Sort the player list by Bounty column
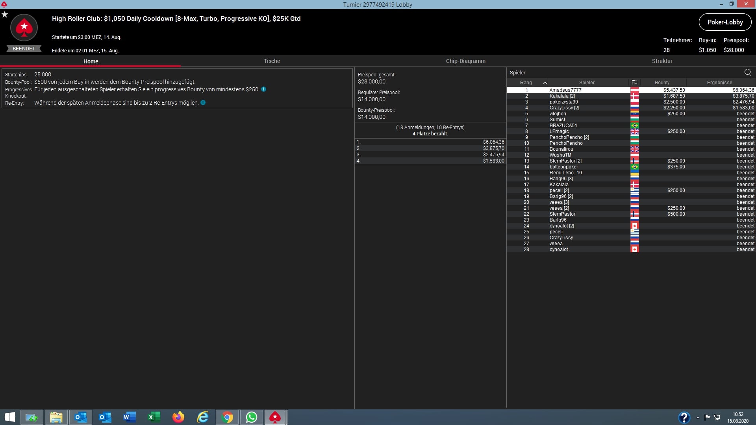The width and height of the screenshot is (756, 425). click(x=662, y=83)
